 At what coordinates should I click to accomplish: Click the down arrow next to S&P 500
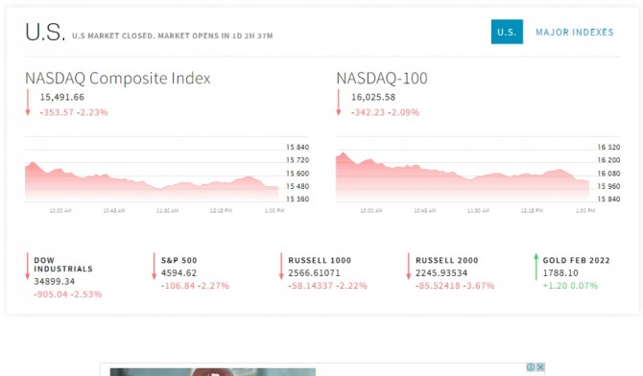[x=155, y=266]
